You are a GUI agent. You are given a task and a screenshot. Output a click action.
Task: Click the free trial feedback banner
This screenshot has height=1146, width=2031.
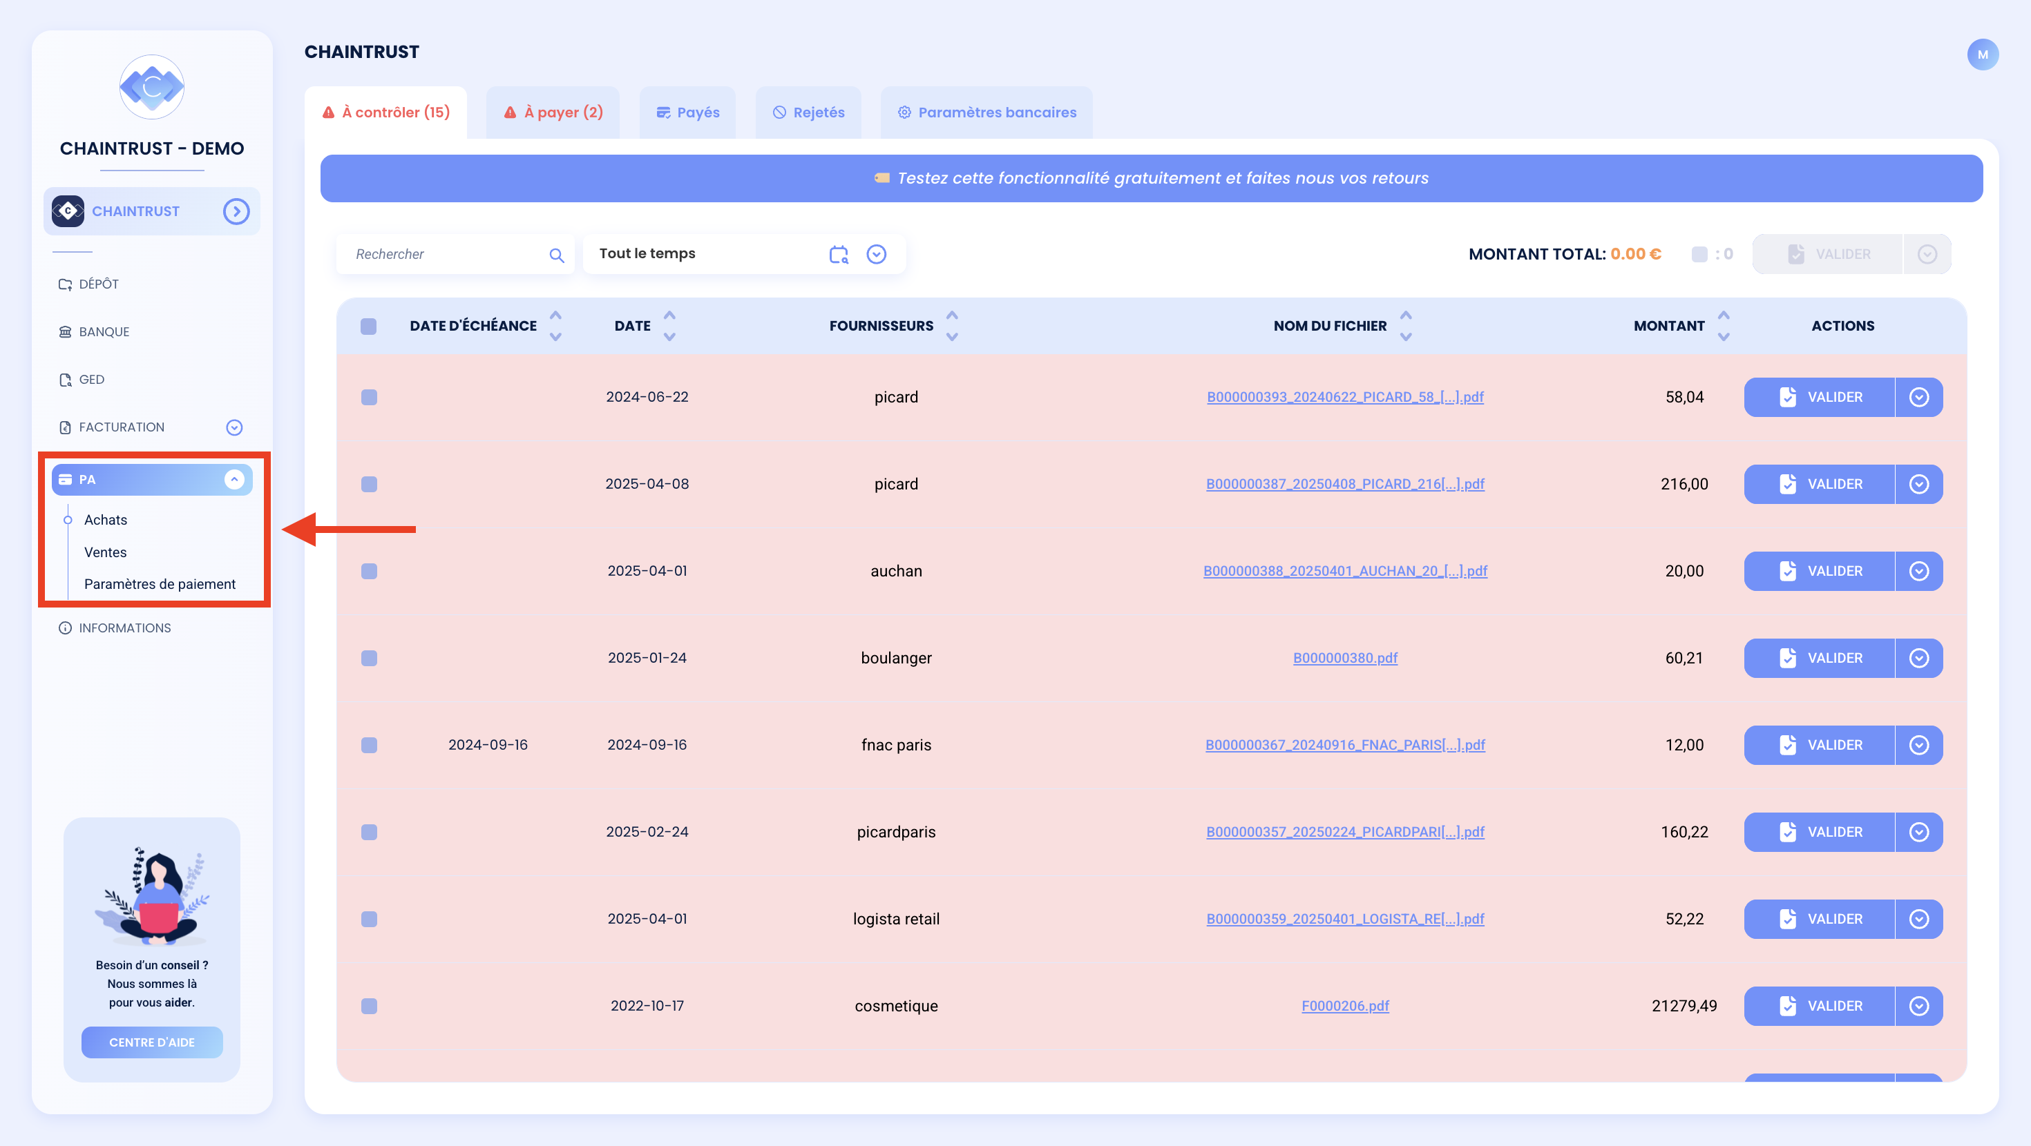click(x=1151, y=178)
